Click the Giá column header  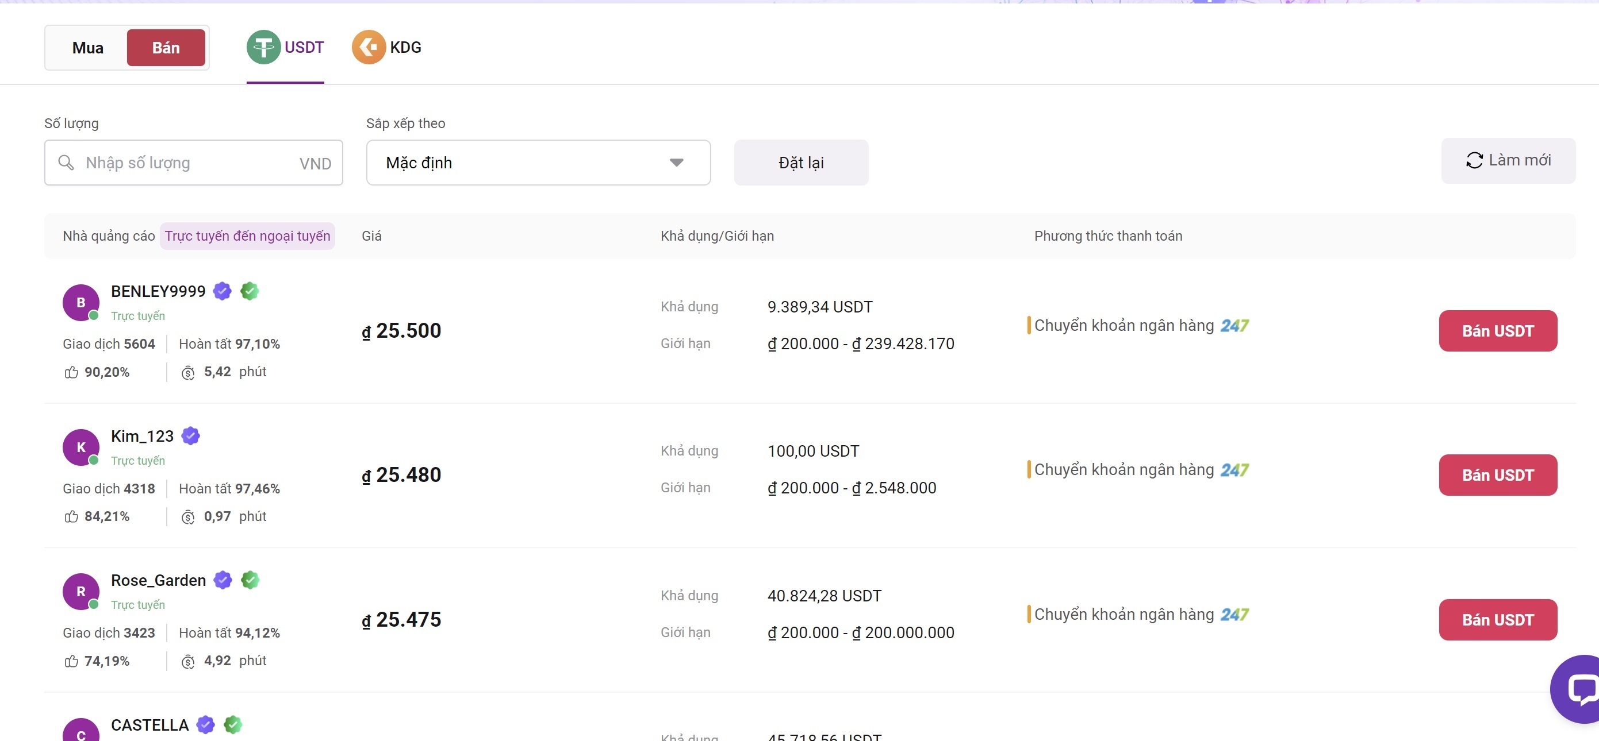[372, 236]
